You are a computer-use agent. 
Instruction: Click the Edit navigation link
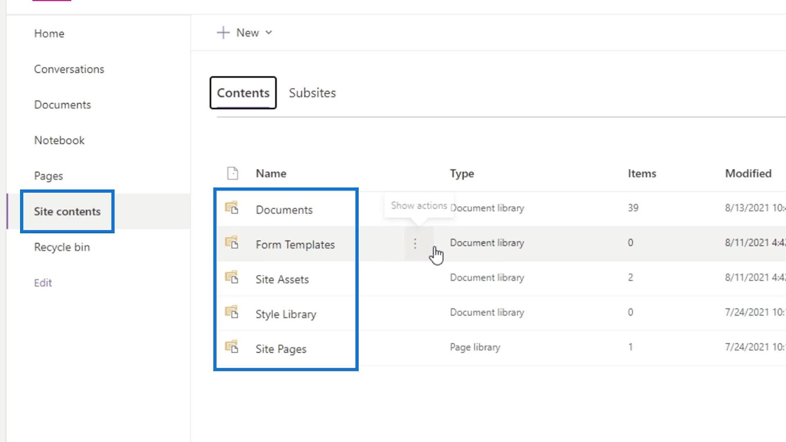[43, 283]
